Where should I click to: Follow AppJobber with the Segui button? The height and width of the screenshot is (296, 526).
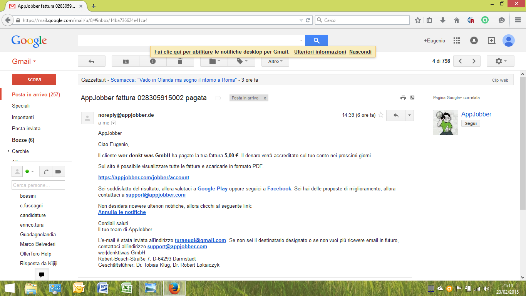(471, 123)
